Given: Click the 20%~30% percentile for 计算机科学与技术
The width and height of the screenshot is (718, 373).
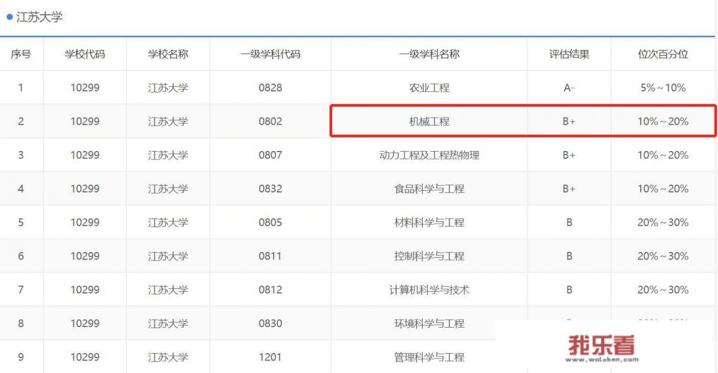Looking at the screenshot, I should [663, 290].
